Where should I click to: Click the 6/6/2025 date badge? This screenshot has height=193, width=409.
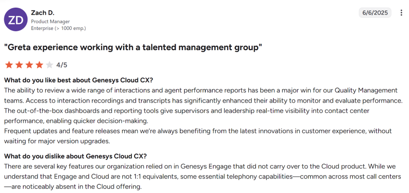click(x=375, y=13)
